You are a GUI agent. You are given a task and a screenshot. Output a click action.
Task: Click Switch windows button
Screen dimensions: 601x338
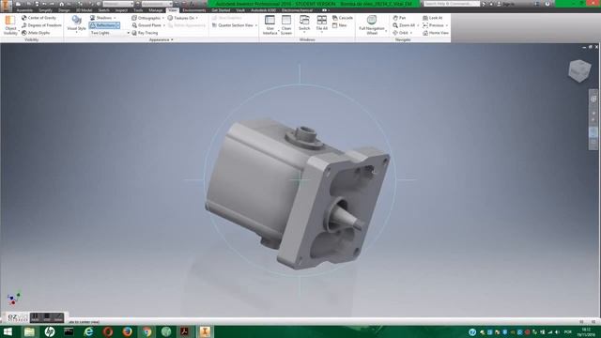click(x=304, y=23)
